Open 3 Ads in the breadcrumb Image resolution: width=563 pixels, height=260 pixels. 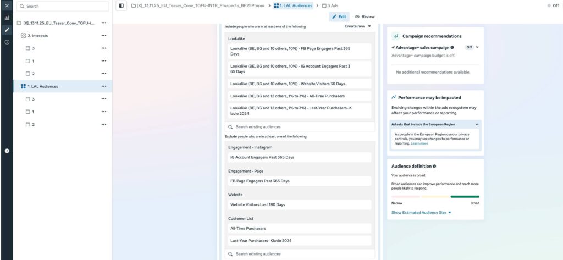click(x=330, y=5)
